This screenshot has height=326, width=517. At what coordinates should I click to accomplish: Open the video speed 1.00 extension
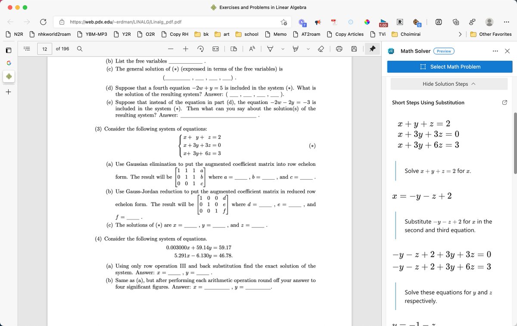[x=383, y=22]
